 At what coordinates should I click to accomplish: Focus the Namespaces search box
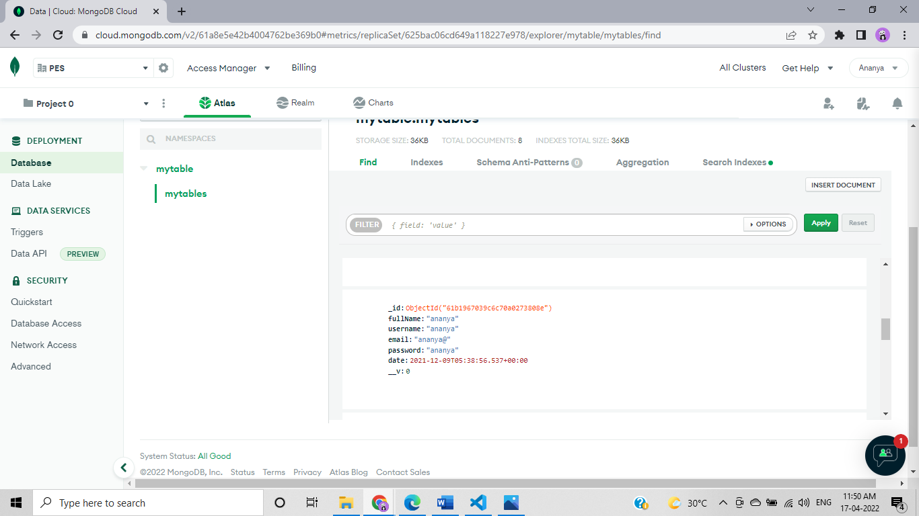pos(231,138)
